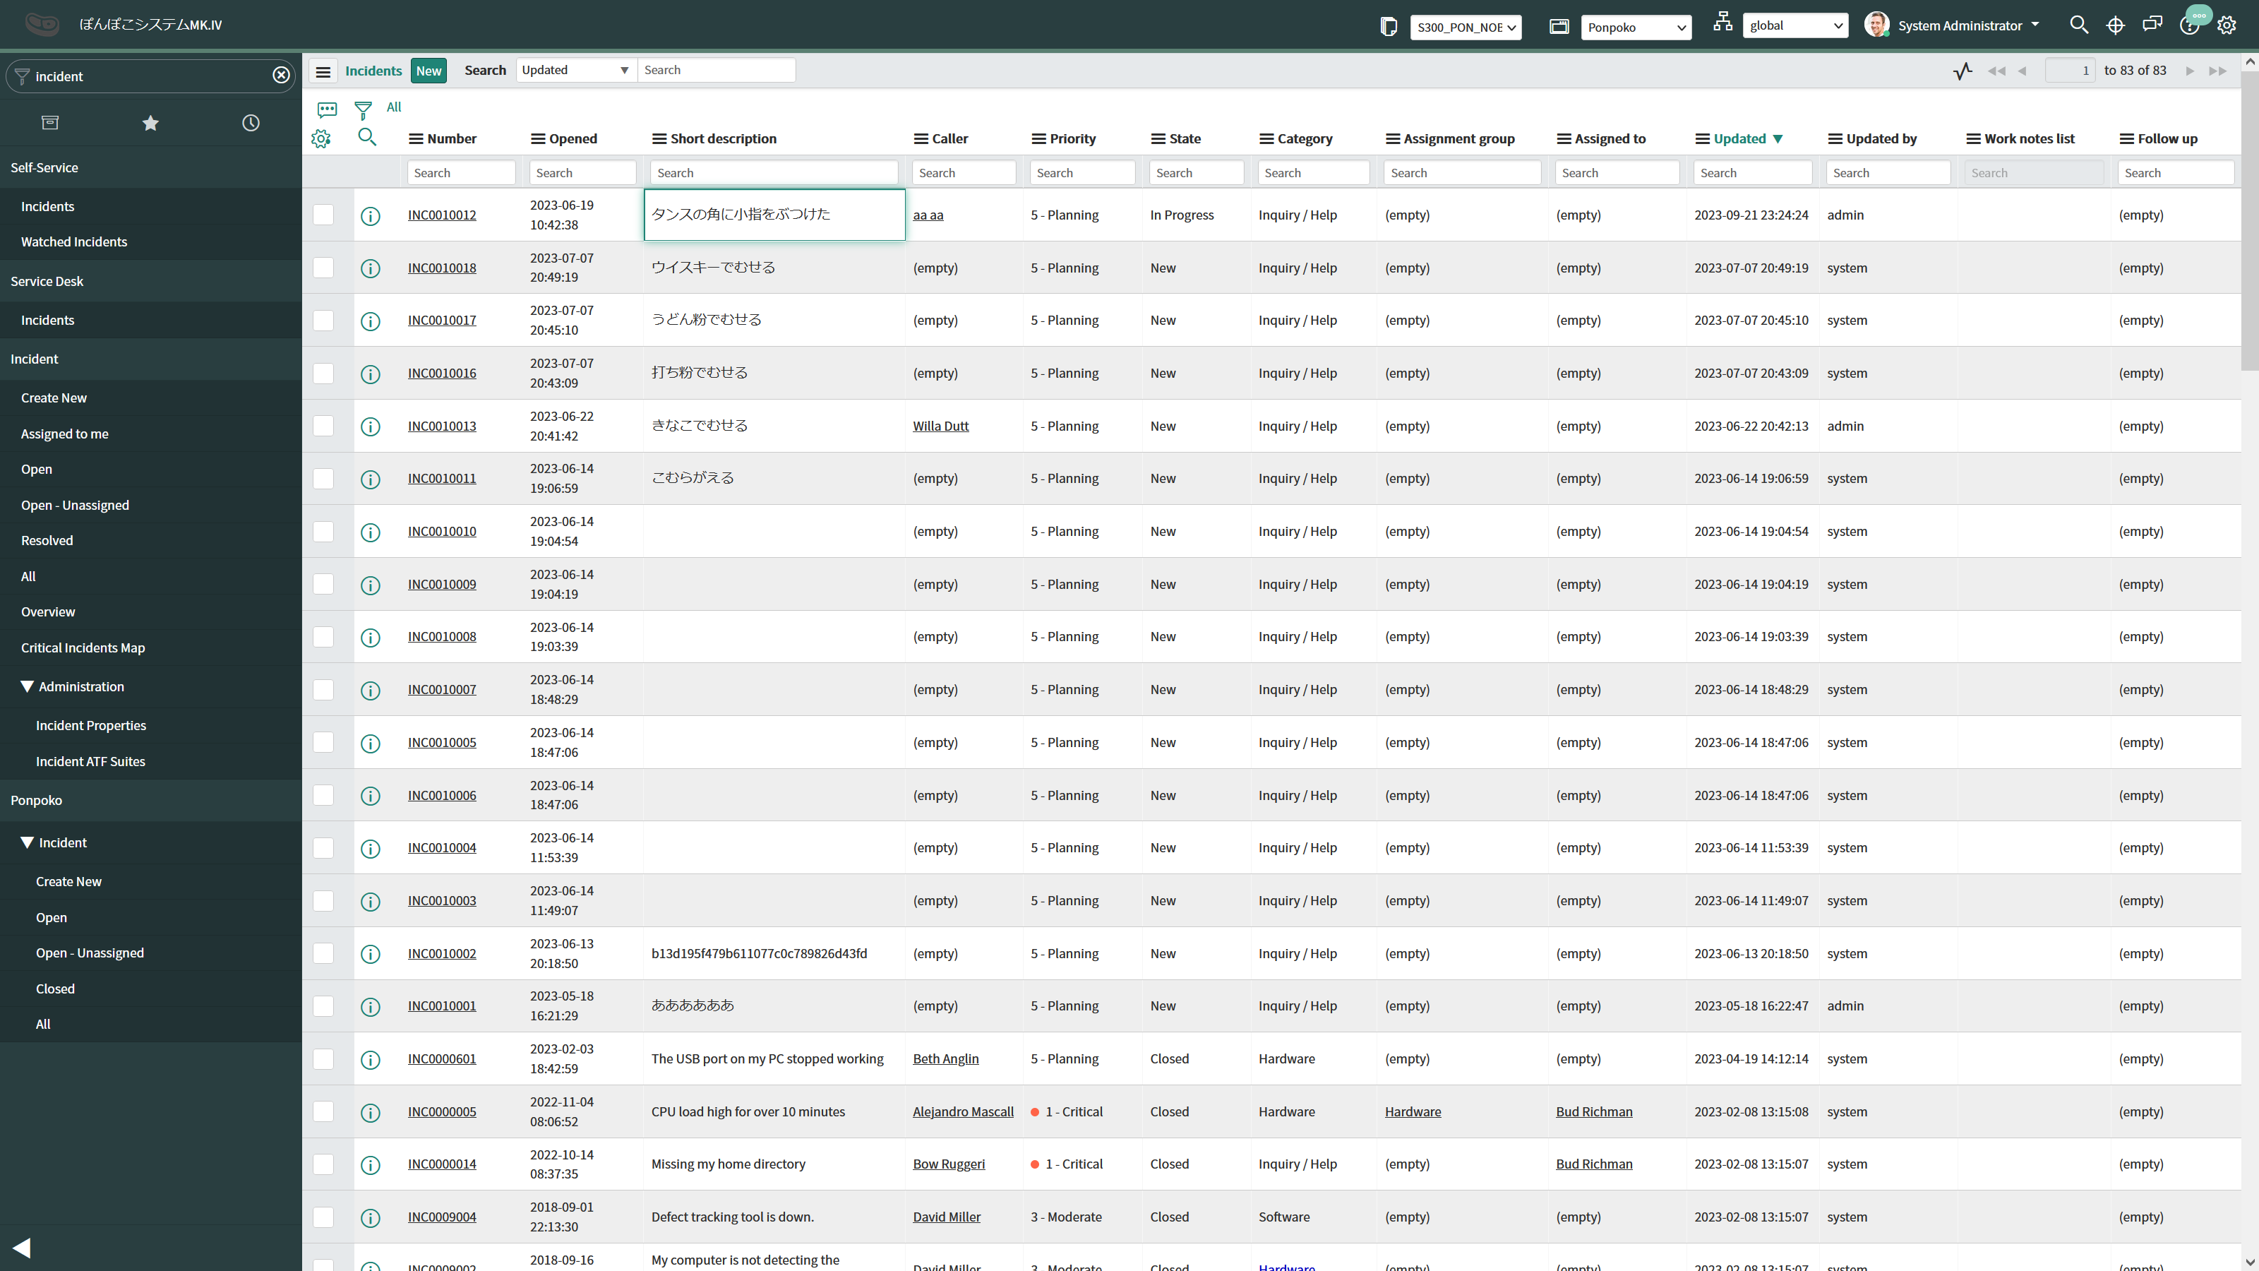Open the favorites star tab in navigator

[150, 123]
